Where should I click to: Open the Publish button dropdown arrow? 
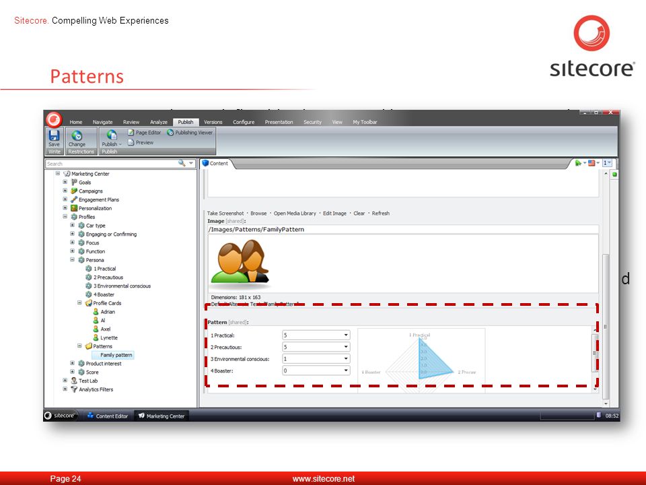120,144
